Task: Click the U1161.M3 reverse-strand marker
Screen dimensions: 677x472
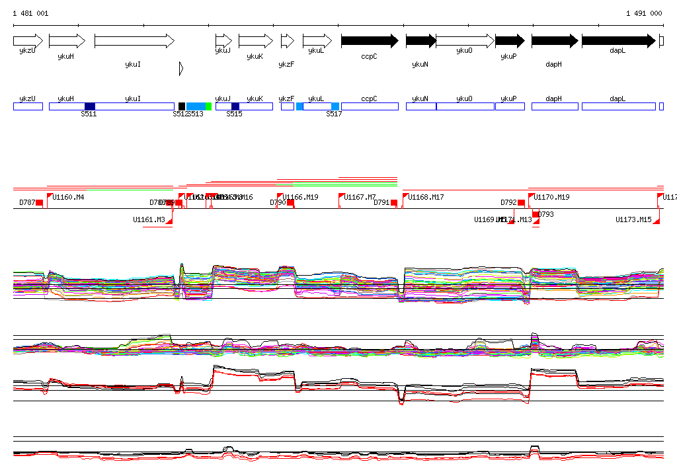Action: point(169,221)
